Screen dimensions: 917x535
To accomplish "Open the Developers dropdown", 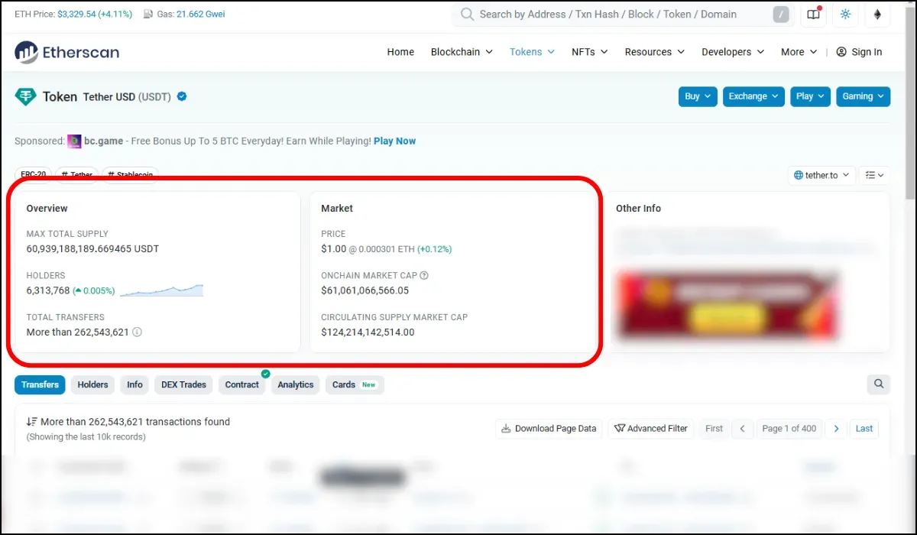I will [733, 52].
